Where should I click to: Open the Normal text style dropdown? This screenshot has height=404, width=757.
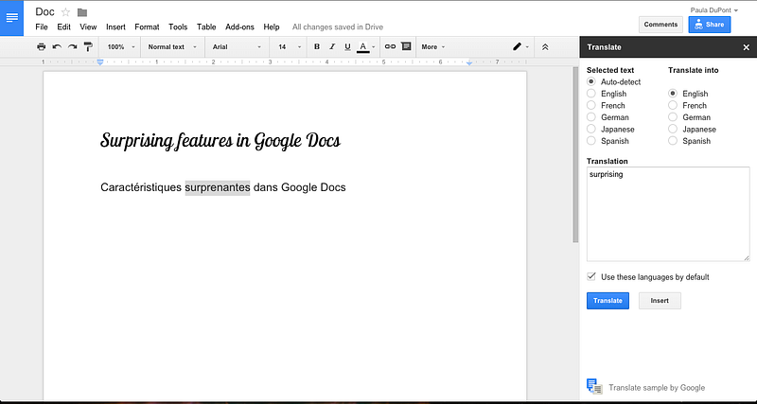pyautogui.click(x=171, y=46)
